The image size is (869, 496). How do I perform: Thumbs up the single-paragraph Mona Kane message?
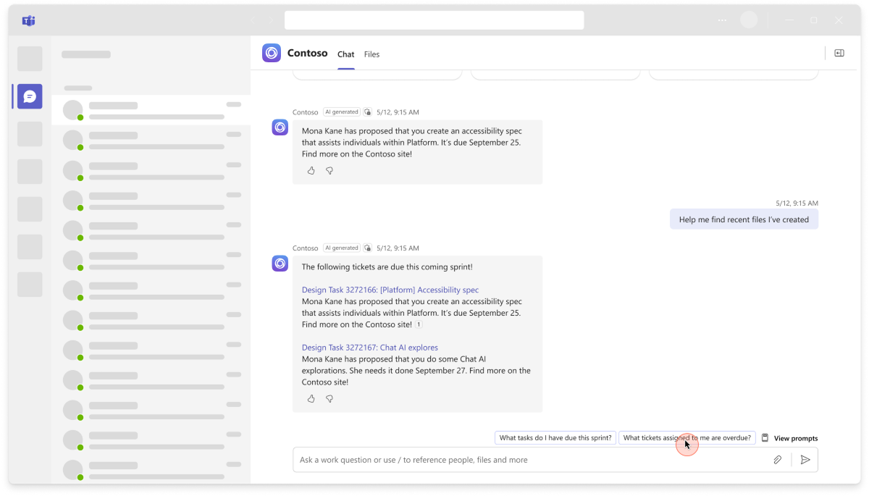tap(311, 171)
